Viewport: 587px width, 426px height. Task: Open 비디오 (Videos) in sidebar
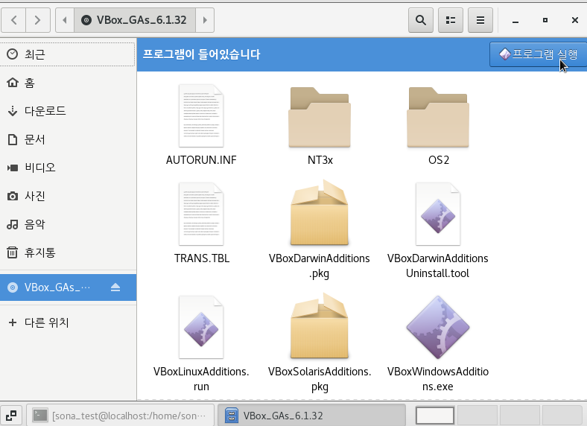[68, 168]
